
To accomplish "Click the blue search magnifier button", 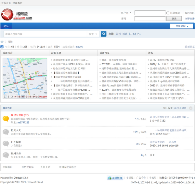I will [103, 34].
